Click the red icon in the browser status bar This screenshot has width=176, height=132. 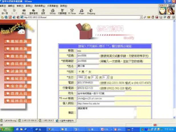(155, 125)
